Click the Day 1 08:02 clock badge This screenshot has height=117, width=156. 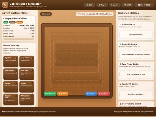(144, 5)
